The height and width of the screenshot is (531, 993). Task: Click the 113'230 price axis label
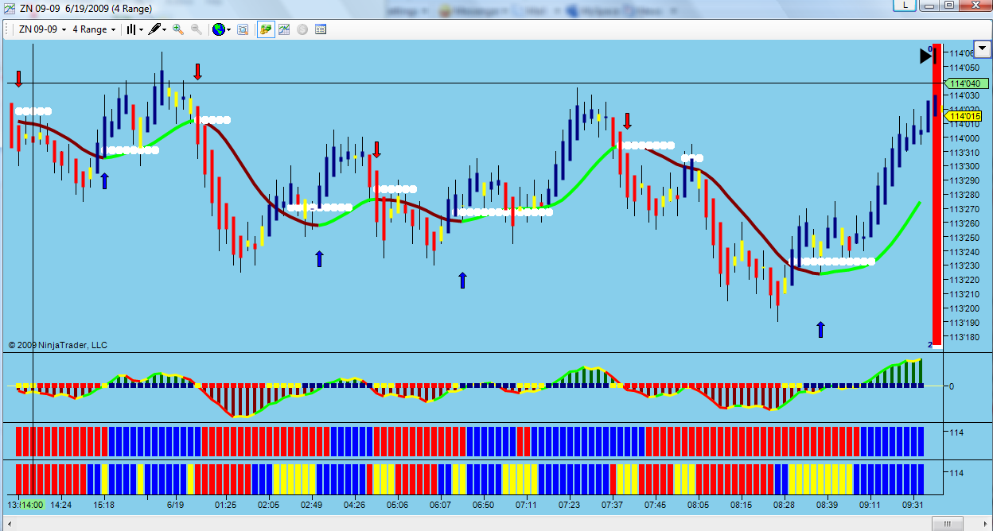coord(964,266)
